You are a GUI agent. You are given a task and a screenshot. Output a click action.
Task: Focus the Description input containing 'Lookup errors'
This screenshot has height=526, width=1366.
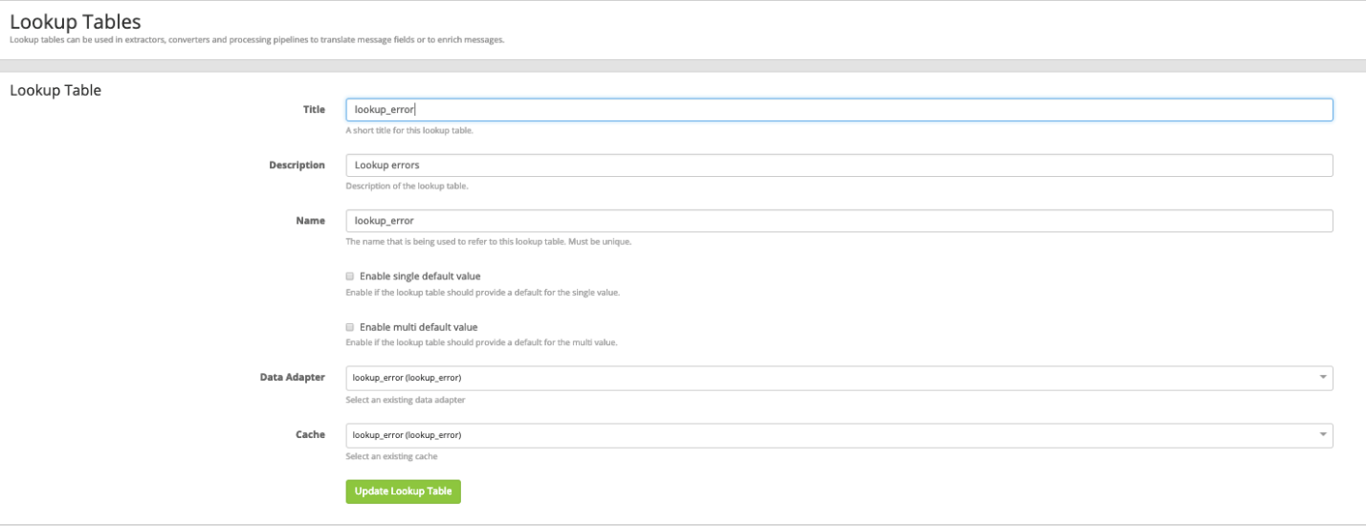click(838, 165)
